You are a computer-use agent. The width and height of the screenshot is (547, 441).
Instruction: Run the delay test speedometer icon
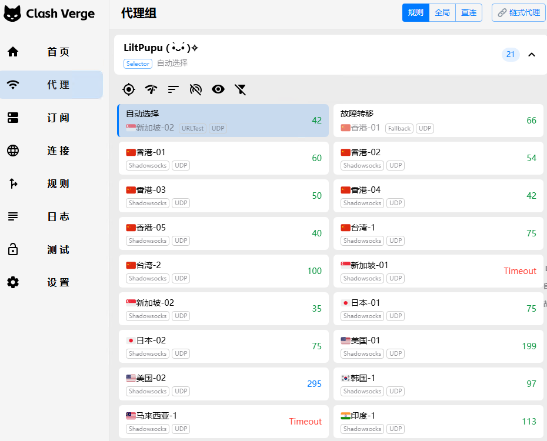[151, 89]
